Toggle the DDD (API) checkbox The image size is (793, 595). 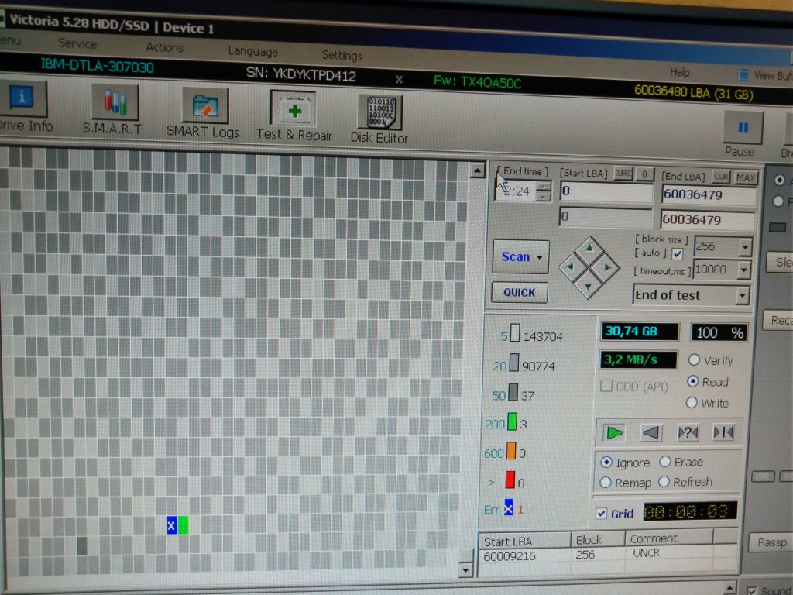(606, 386)
